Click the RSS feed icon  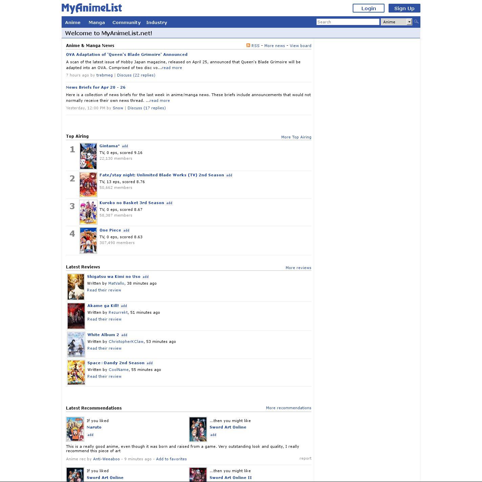point(248,45)
